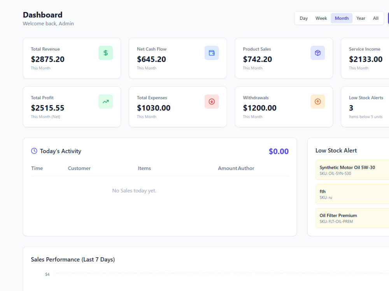Click Oil Filter Premium alert item

click(x=352, y=218)
